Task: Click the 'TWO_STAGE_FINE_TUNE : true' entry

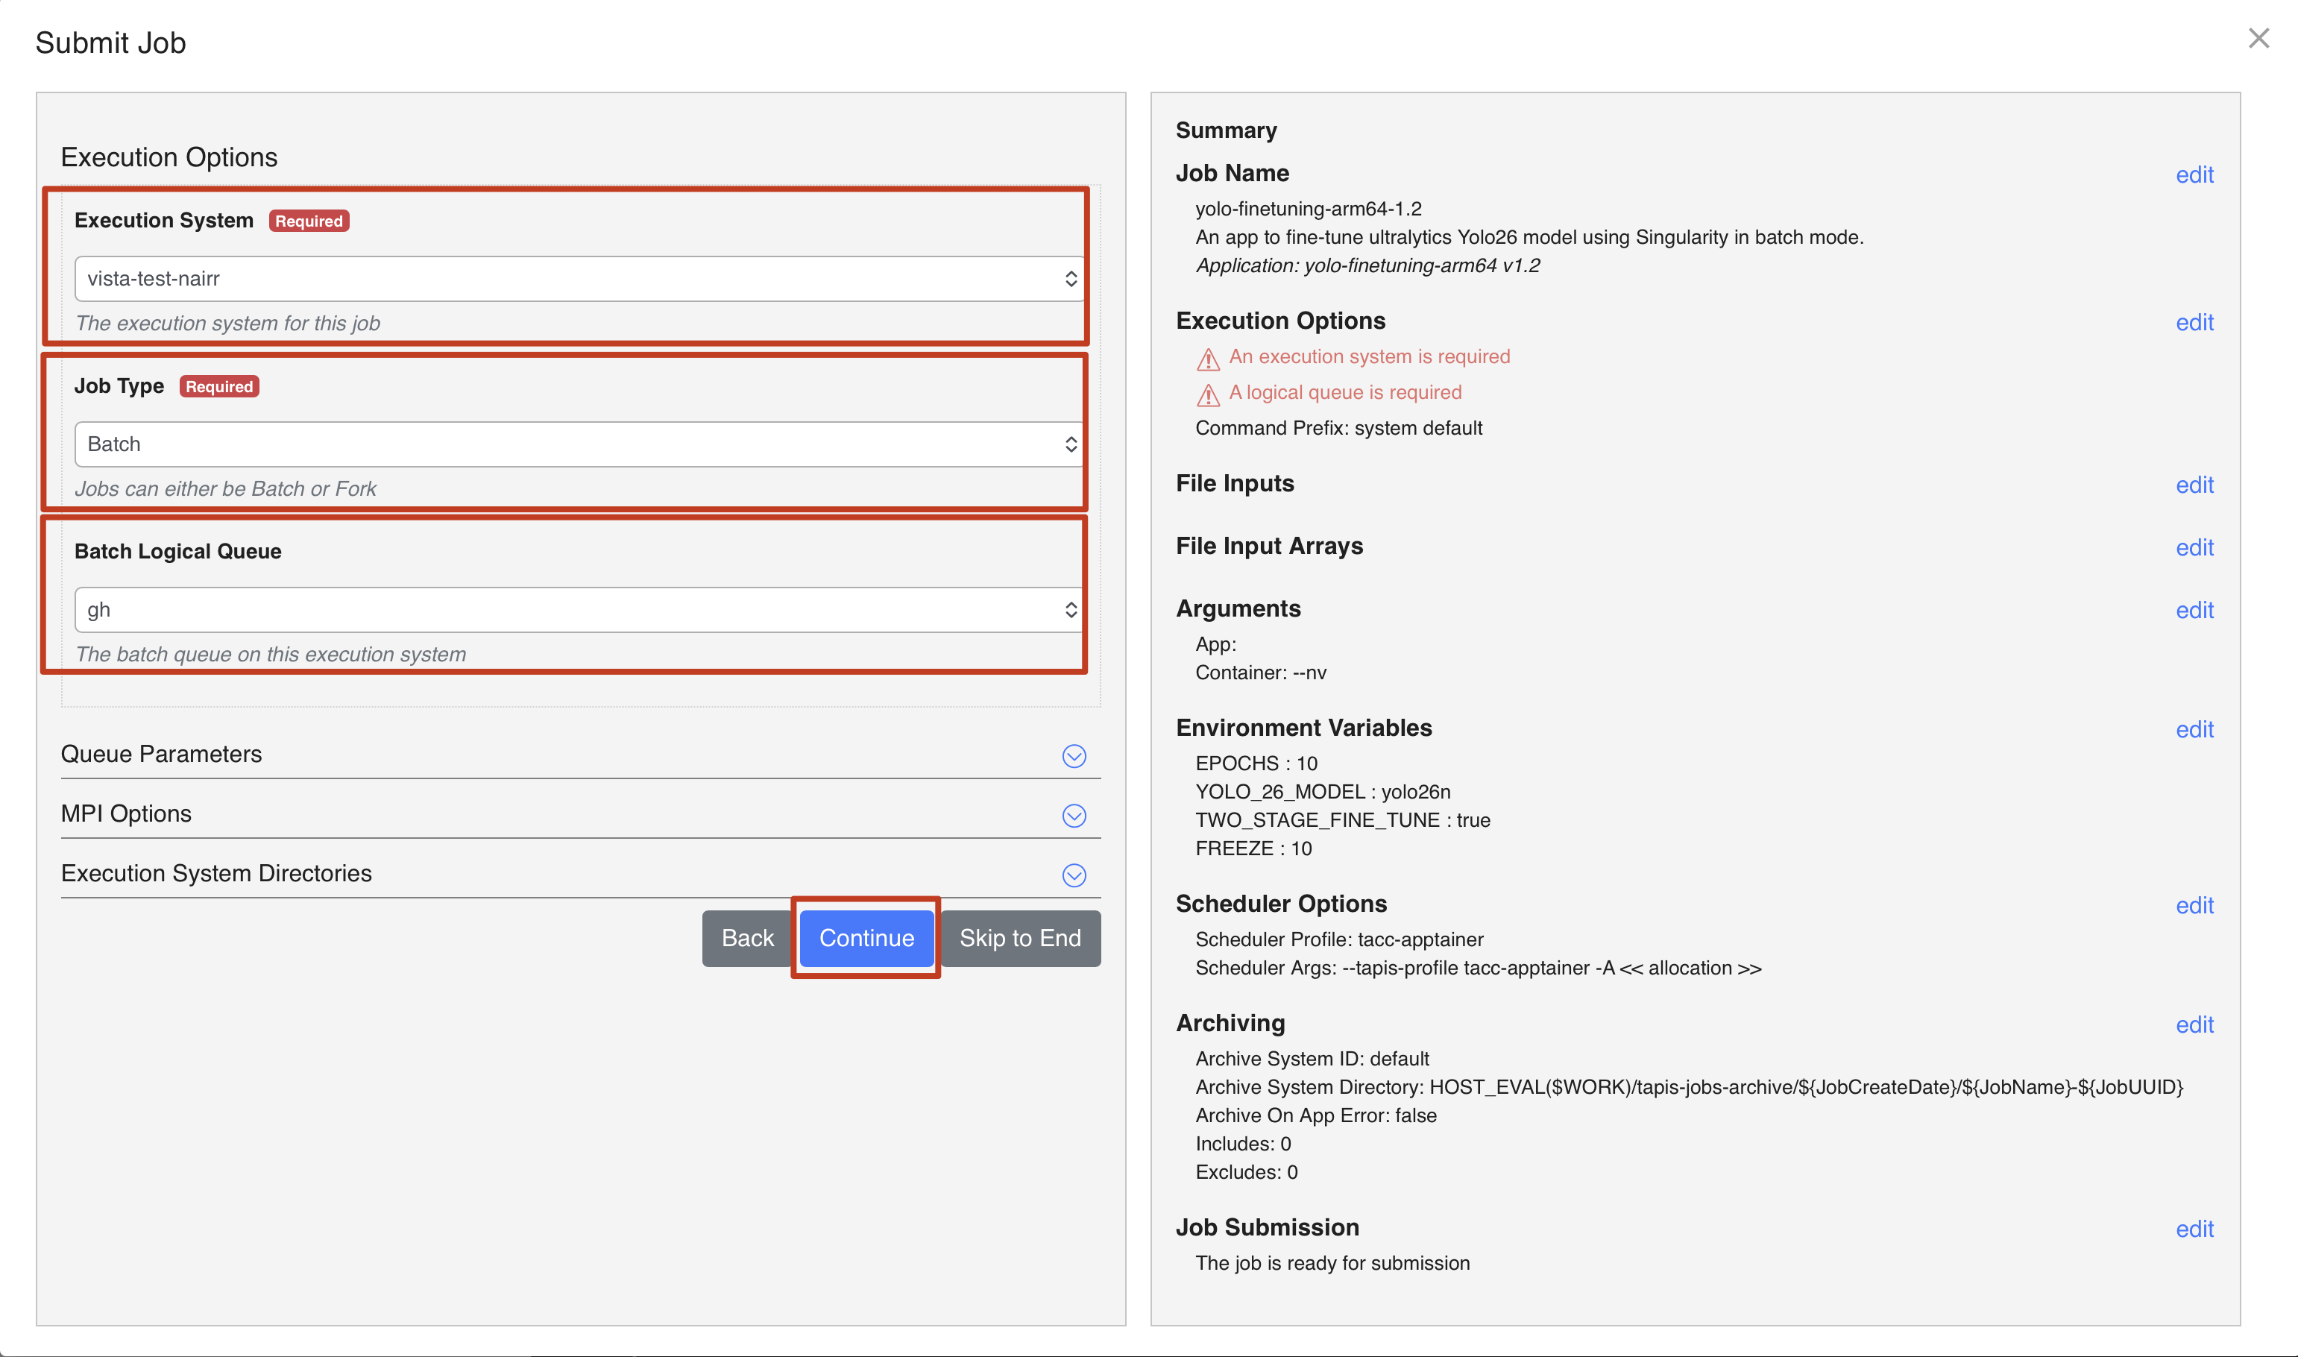Action: (x=1342, y=820)
